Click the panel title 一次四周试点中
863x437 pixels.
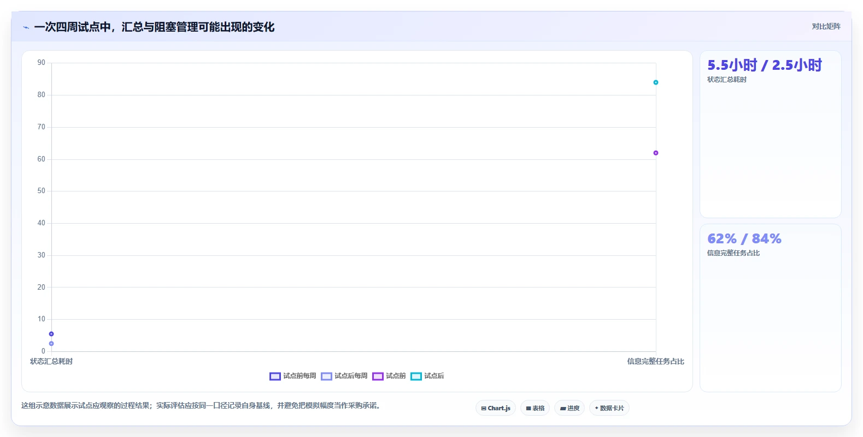tap(154, 27)
